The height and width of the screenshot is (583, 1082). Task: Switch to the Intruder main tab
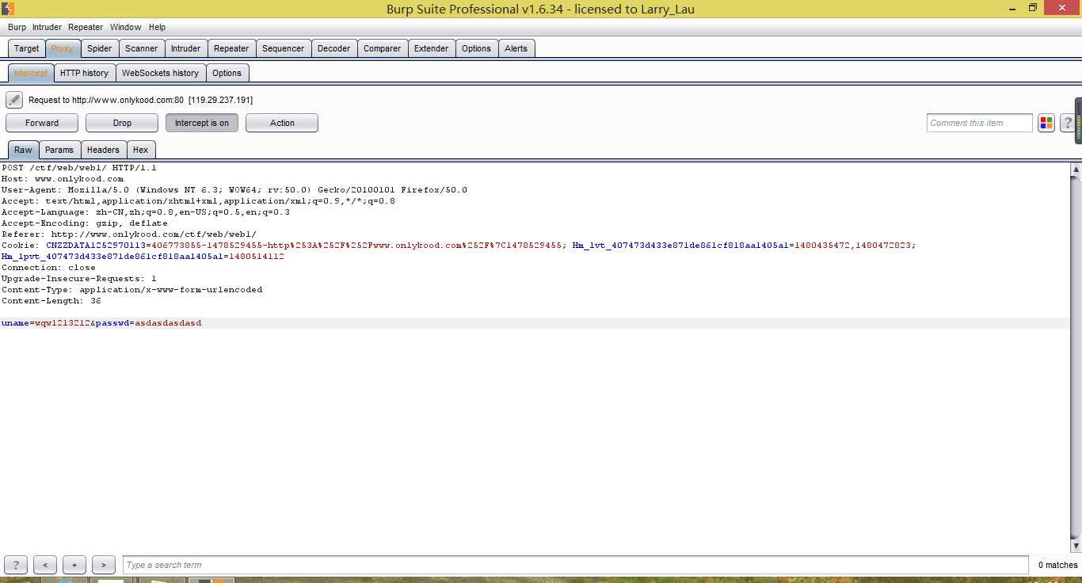tap(186, 48)
